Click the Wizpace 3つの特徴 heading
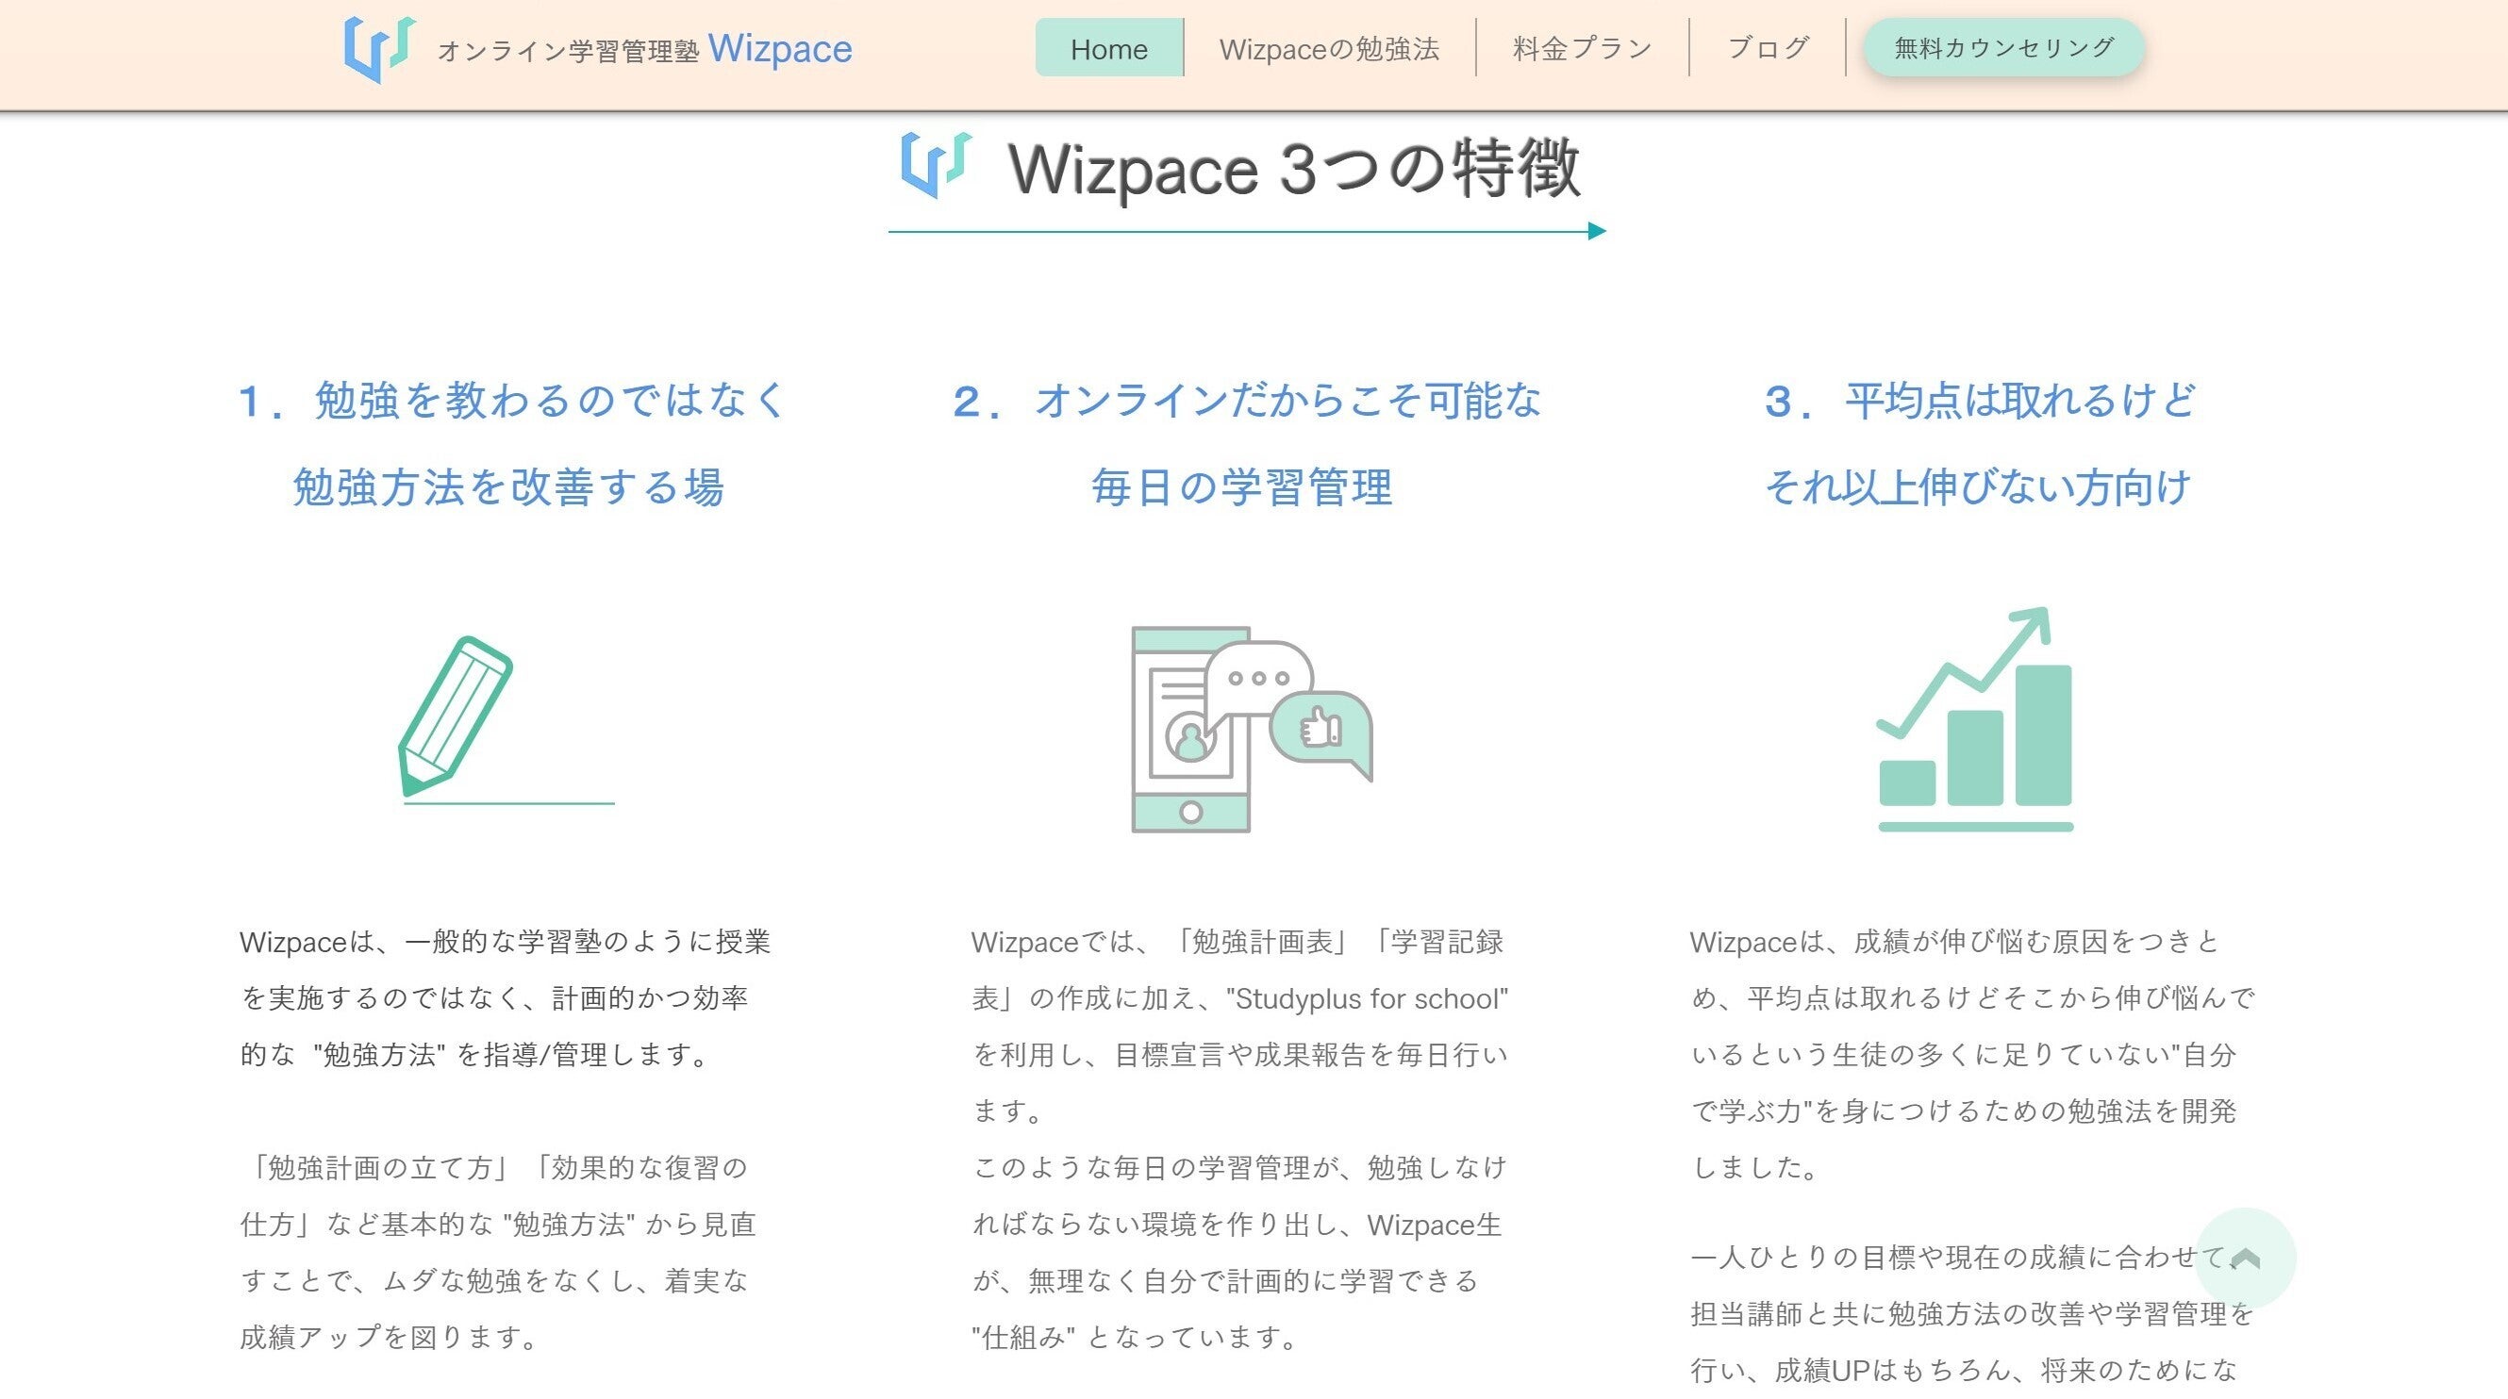2508x1399 pixels. (x=1293, y=170)
